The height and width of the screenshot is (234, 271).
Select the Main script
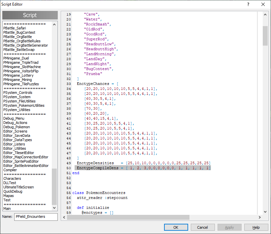point(7,209)
